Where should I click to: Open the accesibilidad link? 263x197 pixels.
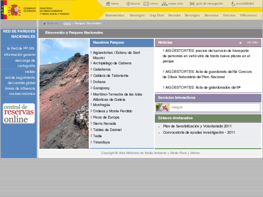tap(245, 4)
